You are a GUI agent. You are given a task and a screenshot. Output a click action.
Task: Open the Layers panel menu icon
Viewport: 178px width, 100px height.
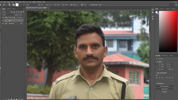24,9
